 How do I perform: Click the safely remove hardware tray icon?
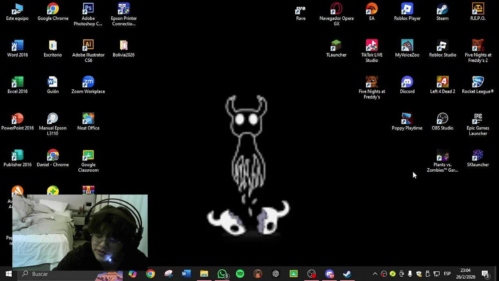coord(428,274)
